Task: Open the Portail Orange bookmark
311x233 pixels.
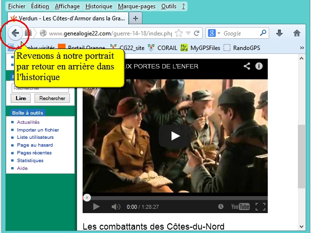Action: pyautogui.click(x=81, y=48)
